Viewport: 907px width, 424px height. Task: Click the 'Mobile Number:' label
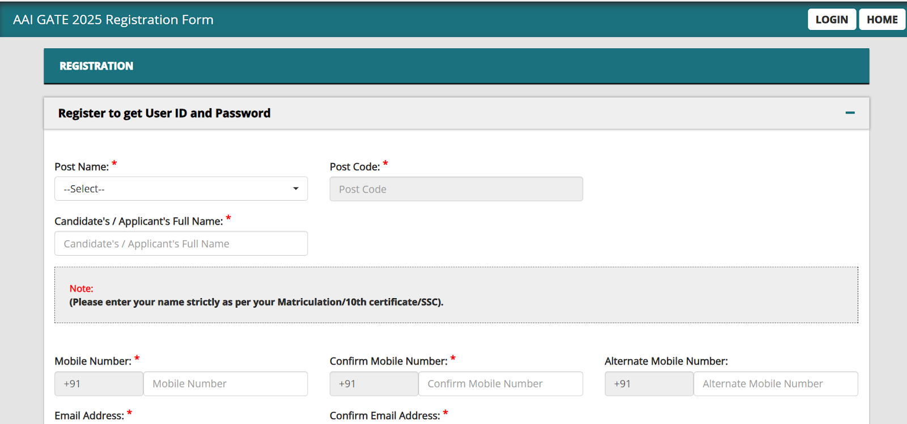pos(93,361)
